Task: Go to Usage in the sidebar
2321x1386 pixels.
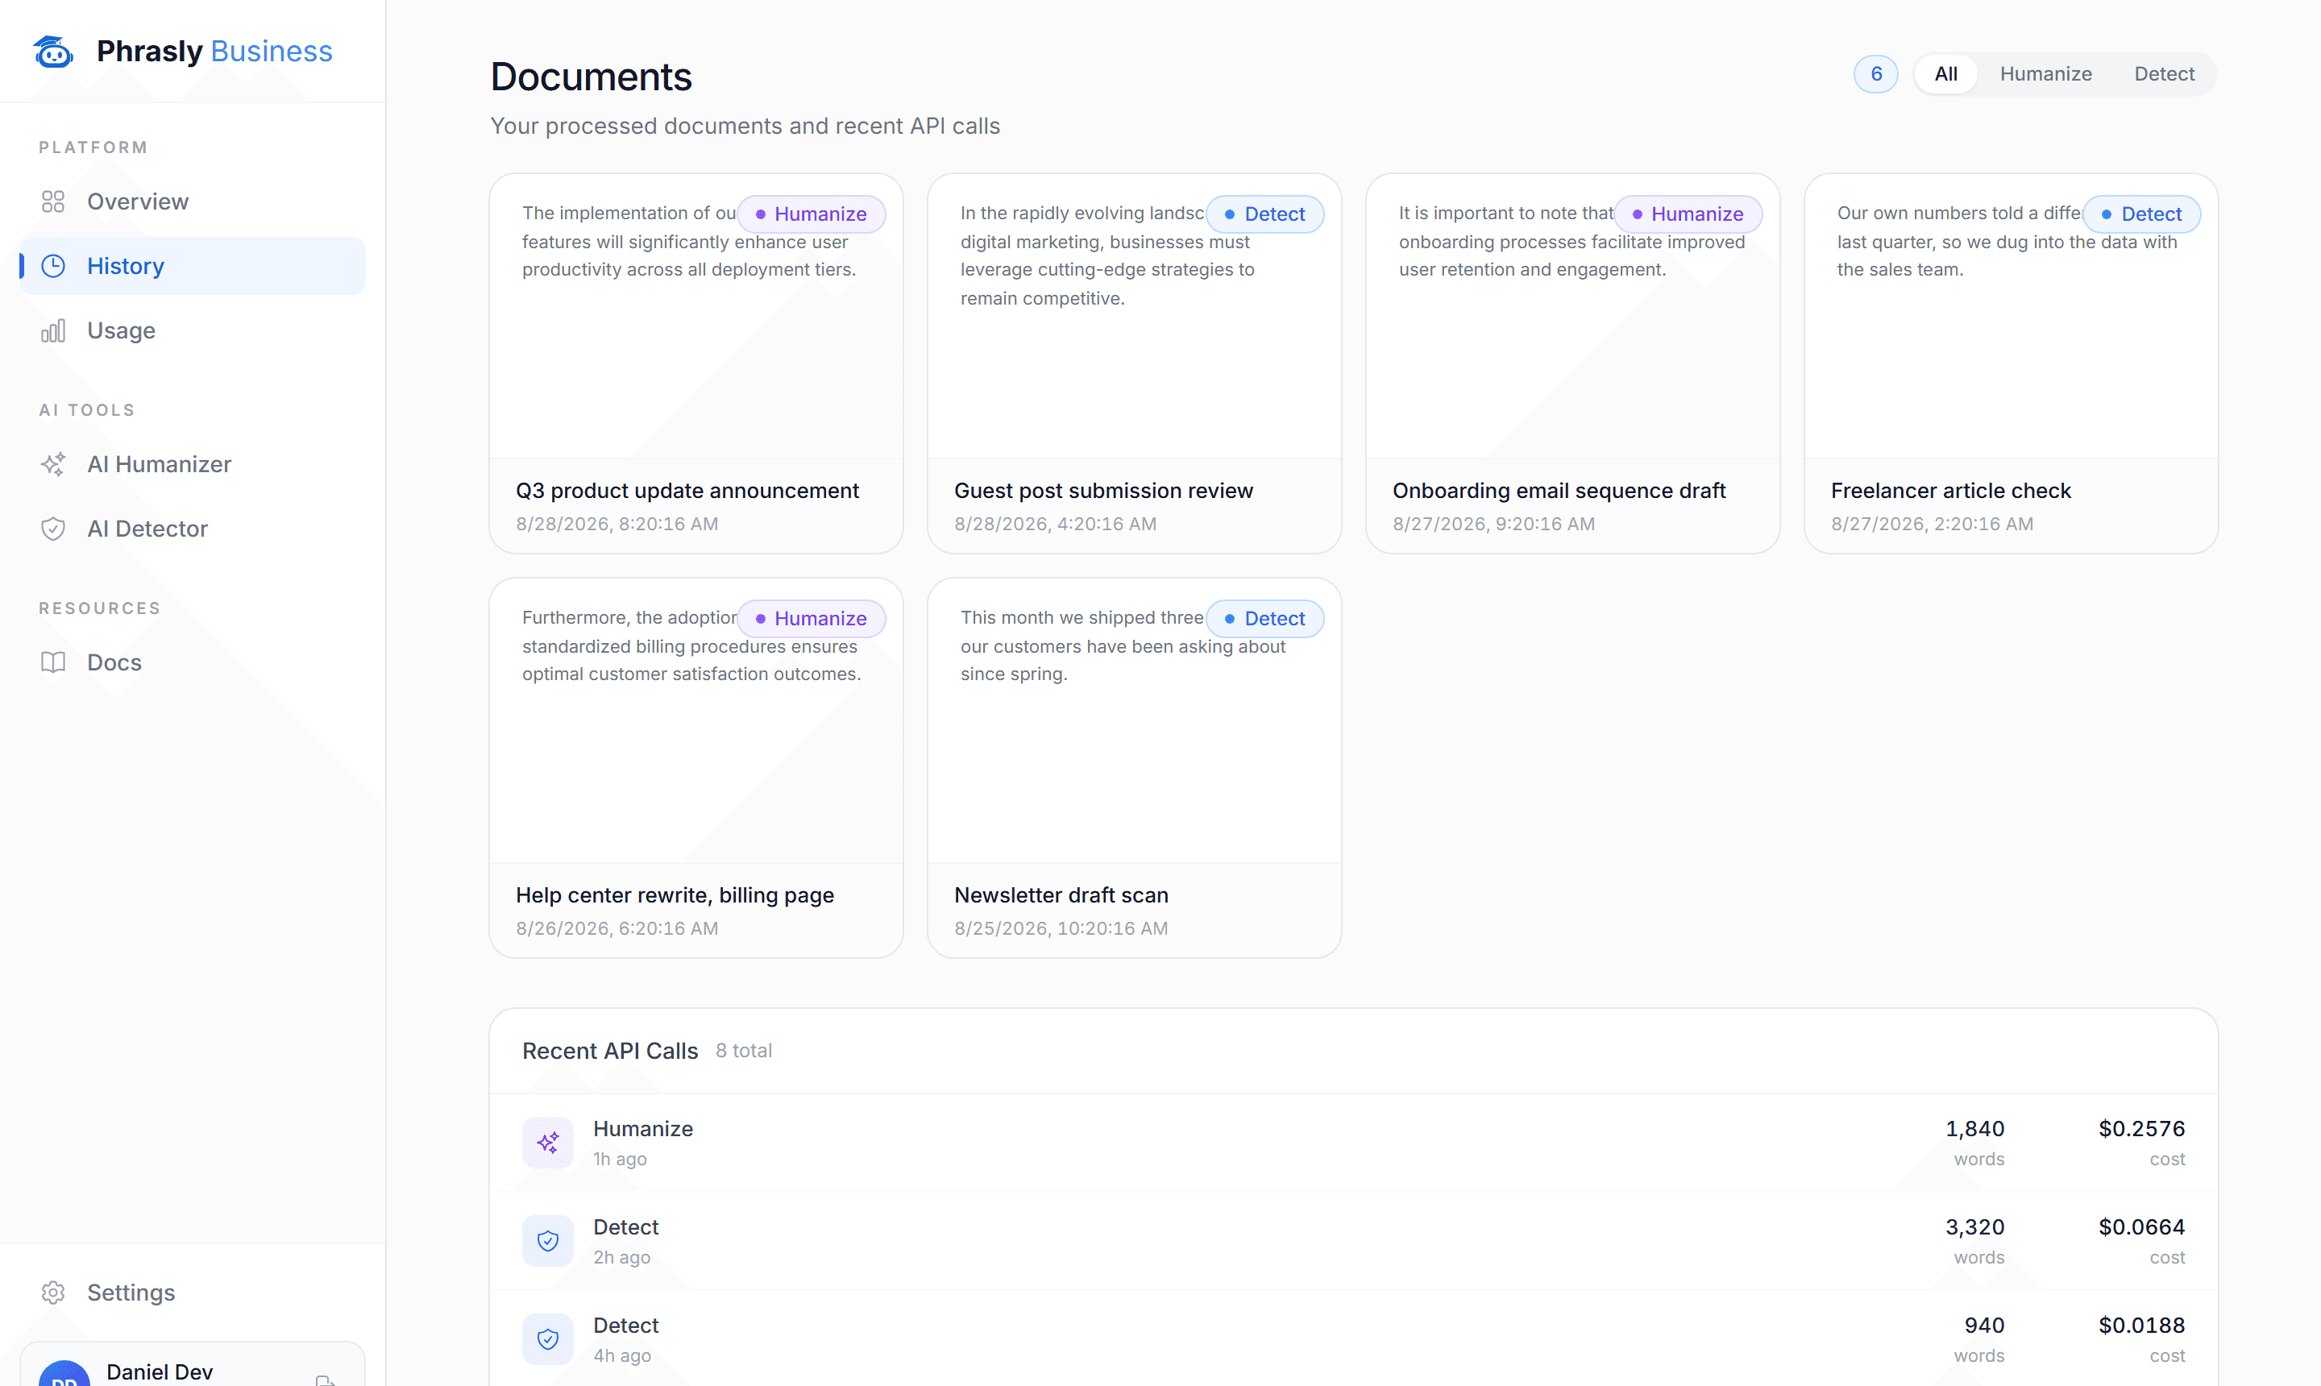Action: pos(193,330)
